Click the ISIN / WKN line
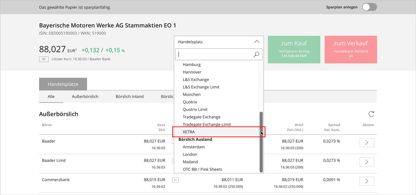Image resolution: width=416 pixels, height=195 pixels. 73,33
